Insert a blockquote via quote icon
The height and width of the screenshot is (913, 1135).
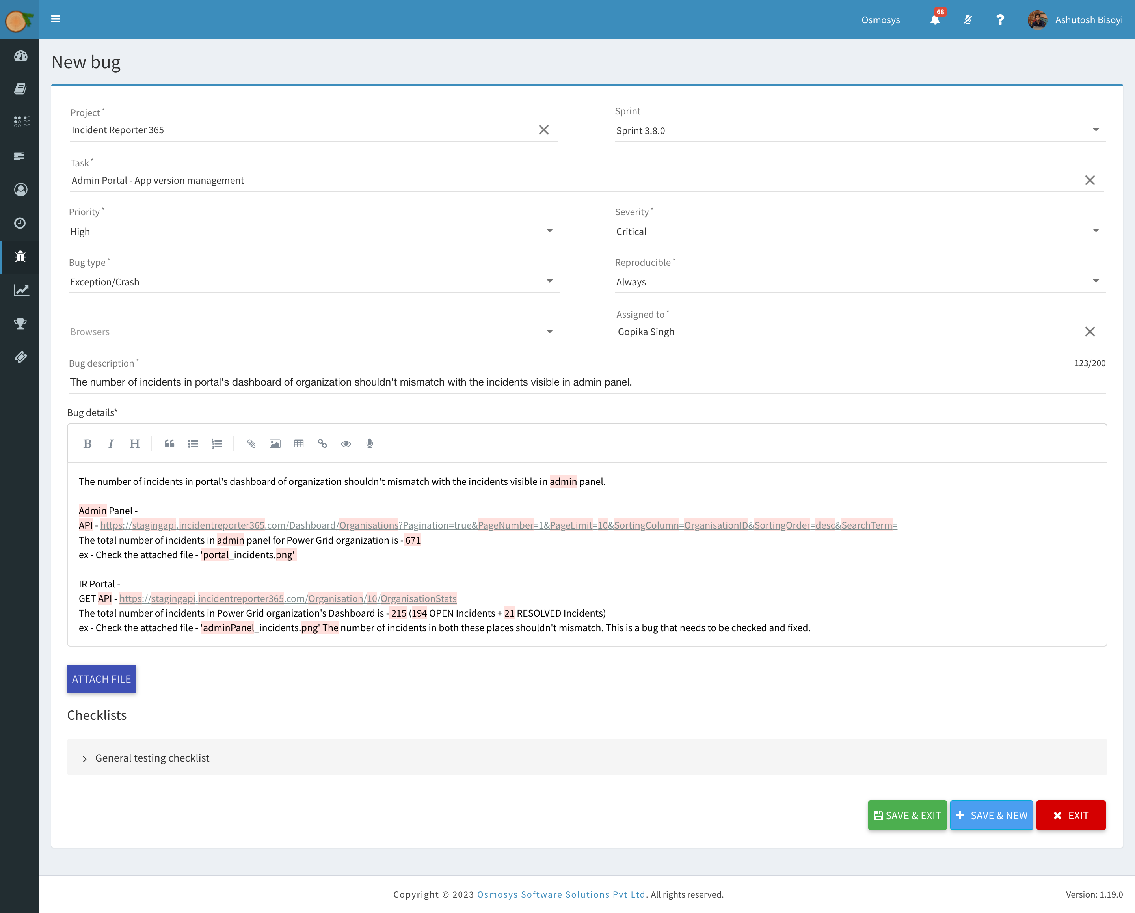[169, 444]
